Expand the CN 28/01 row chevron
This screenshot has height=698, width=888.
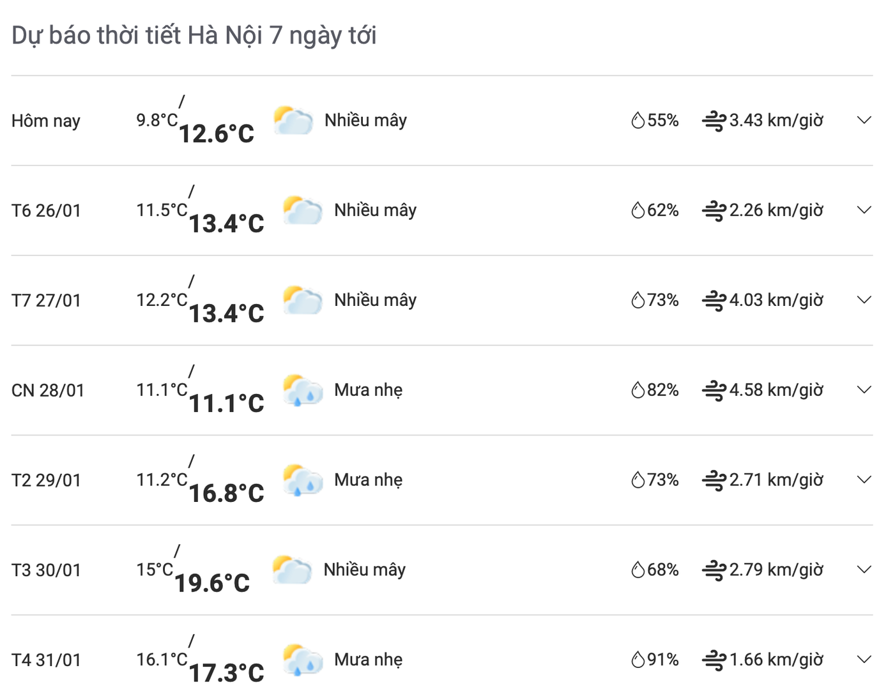pyautogui.click(x=864, y=390)
